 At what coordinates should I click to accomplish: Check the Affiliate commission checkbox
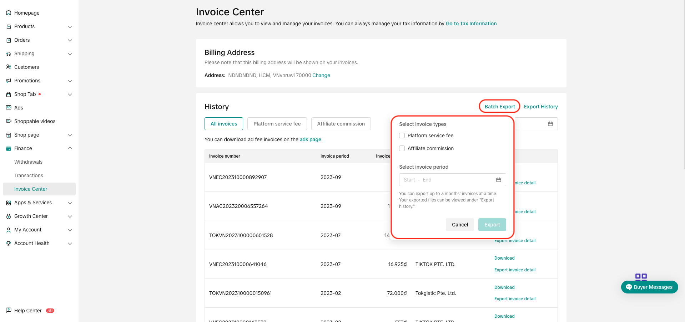coord(402,148)
